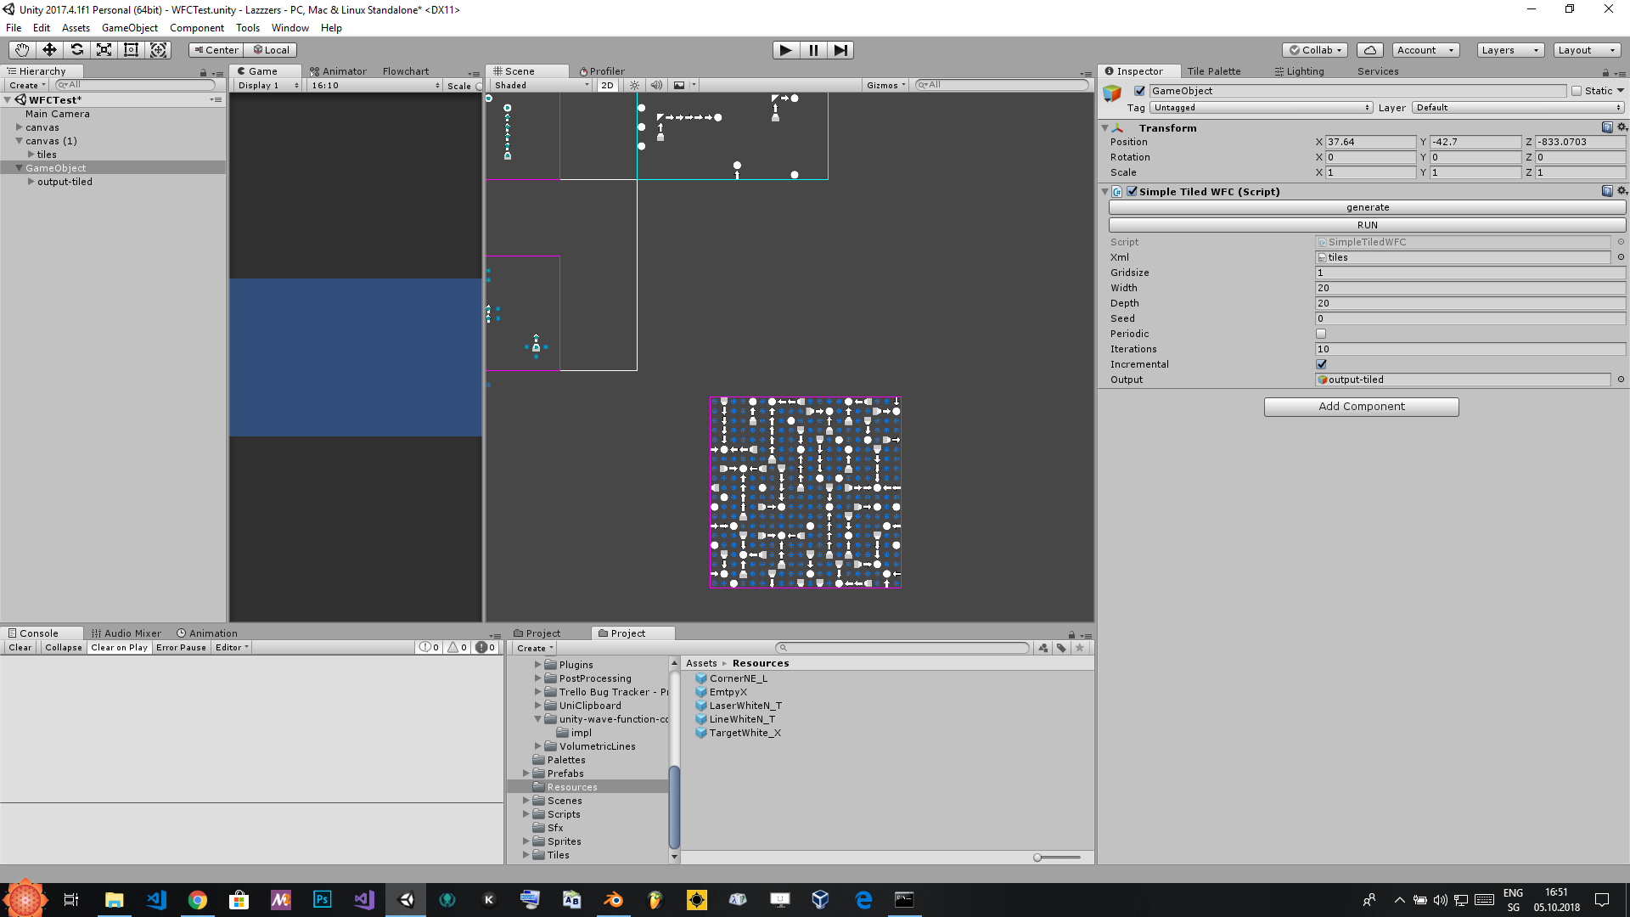Open Blender from the taskbar
The image size is (1630, 917).
[x=613, y=900]
